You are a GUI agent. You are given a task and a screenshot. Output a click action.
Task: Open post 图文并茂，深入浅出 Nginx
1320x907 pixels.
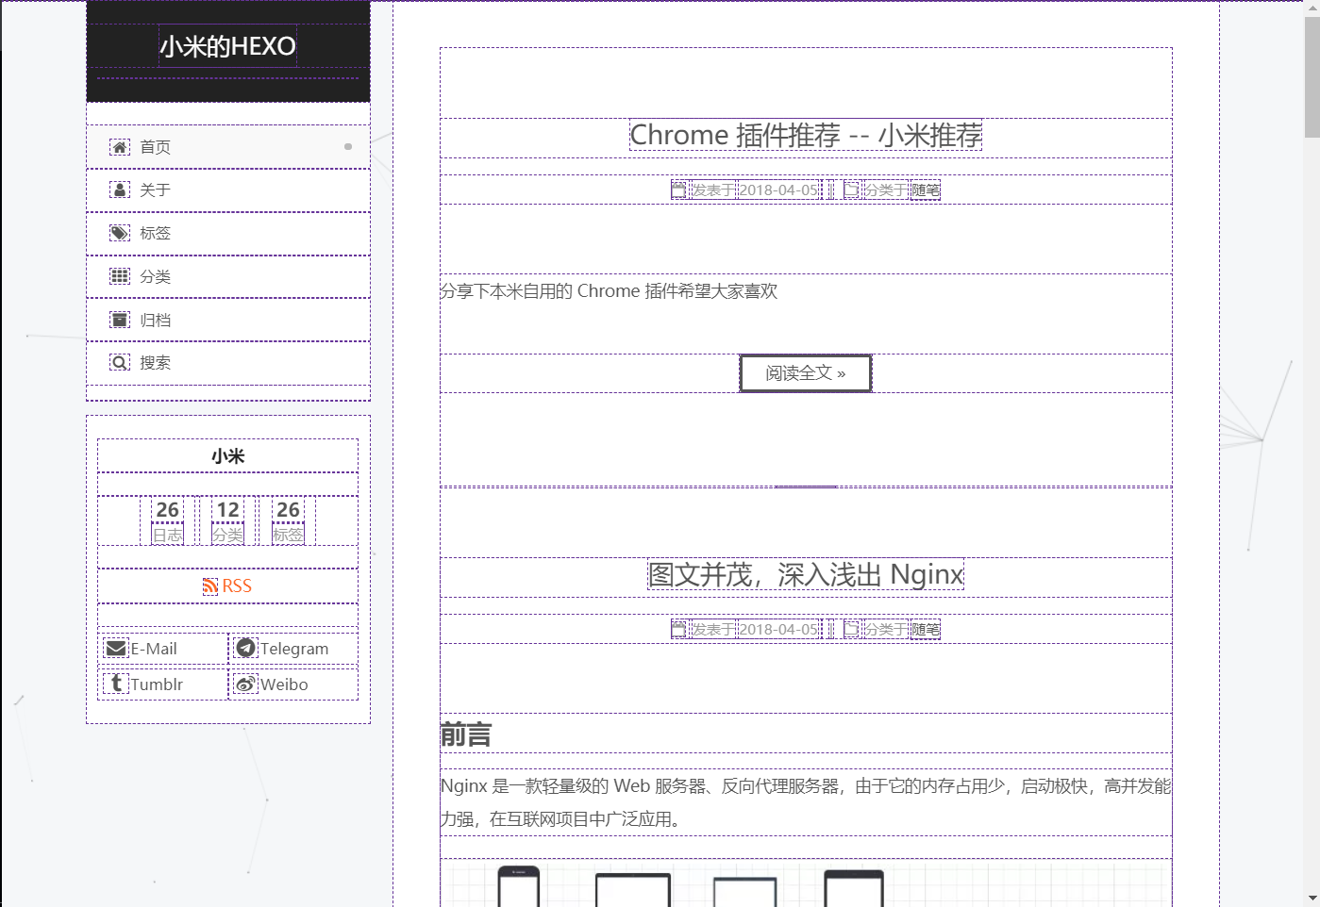(806, 574)
